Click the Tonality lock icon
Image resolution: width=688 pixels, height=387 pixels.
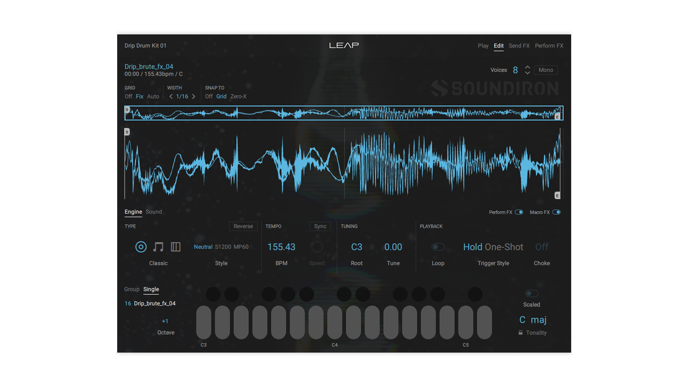520,333
